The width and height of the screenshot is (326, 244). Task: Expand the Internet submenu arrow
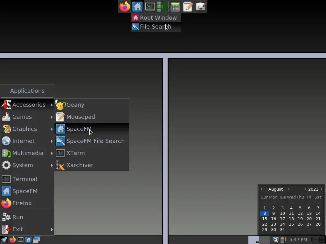pos(52,141)
